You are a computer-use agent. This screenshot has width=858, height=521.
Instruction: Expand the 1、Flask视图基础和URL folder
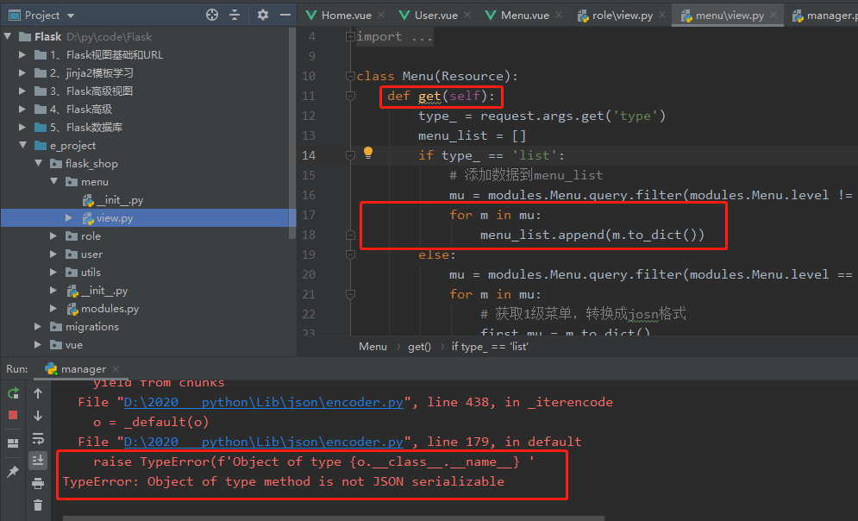[x=22, y=54]
